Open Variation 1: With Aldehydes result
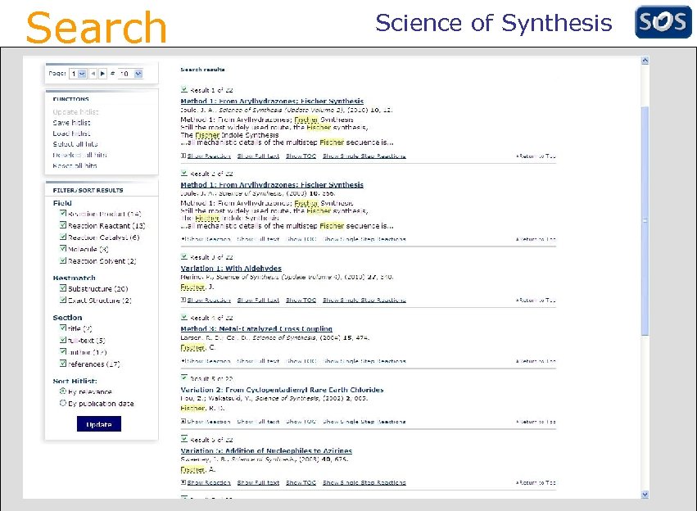 (231, 268)
